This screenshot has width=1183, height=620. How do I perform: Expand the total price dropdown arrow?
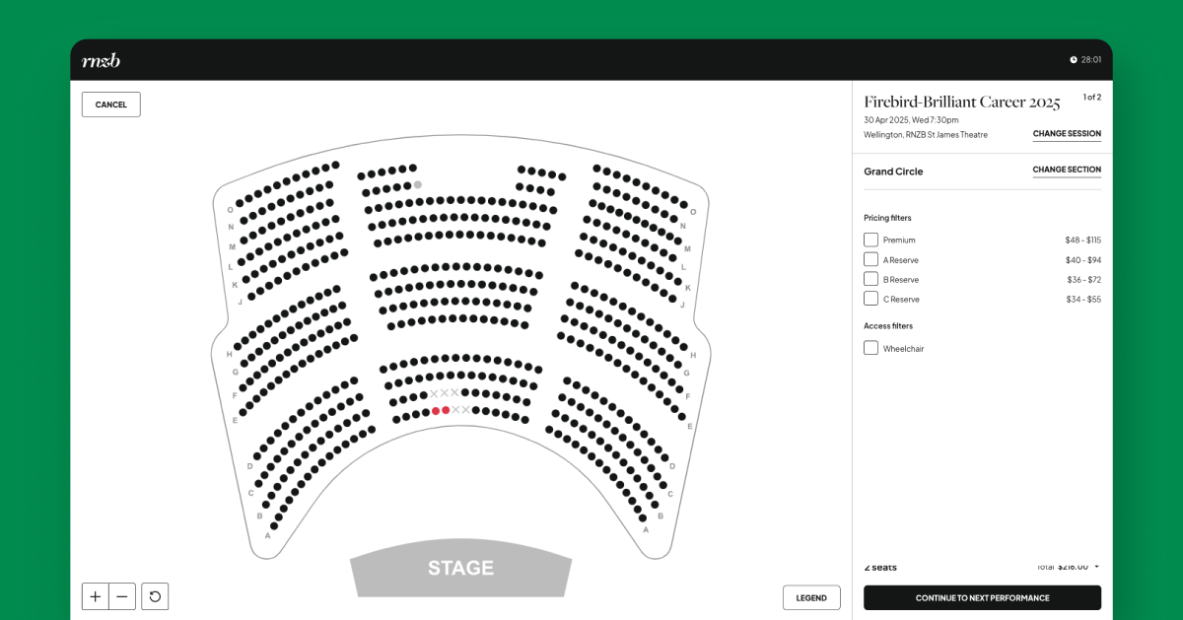(x=1097, y=567)
